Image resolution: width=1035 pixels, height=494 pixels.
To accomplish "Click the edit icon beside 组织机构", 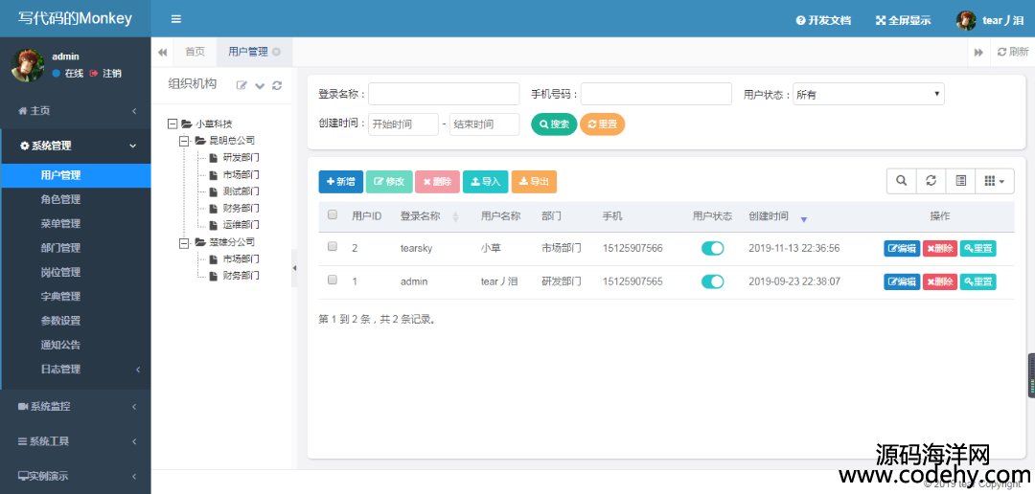I will click(241, 85).
